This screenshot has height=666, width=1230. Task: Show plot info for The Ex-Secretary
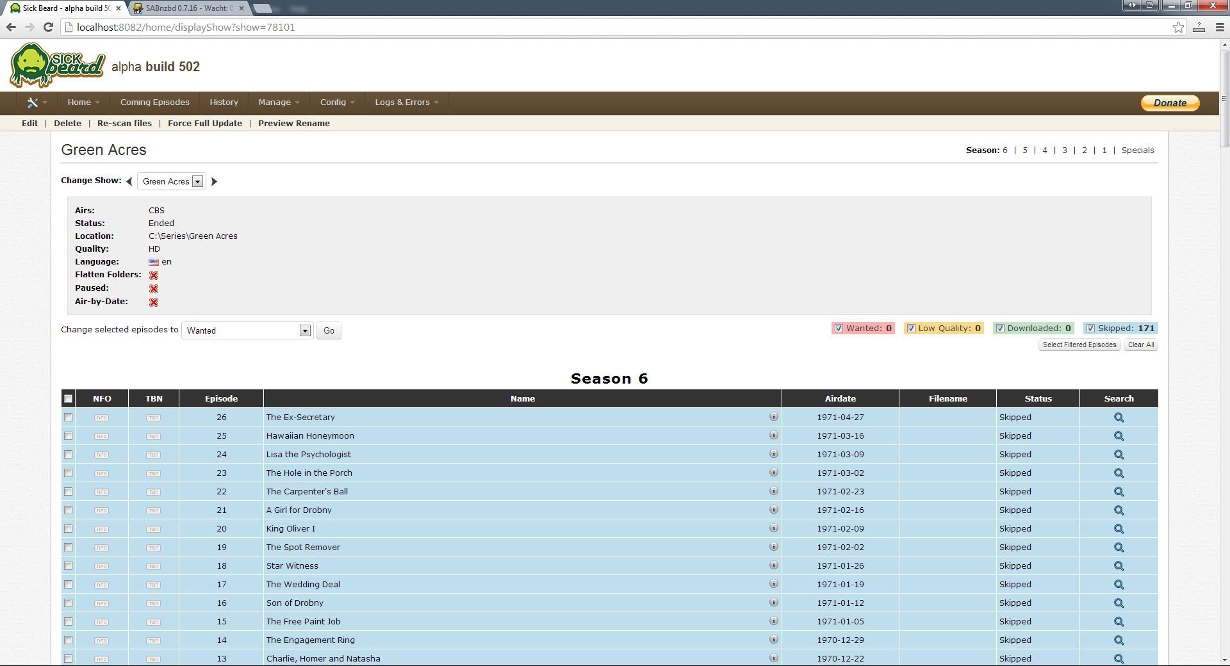coord(773,417)
